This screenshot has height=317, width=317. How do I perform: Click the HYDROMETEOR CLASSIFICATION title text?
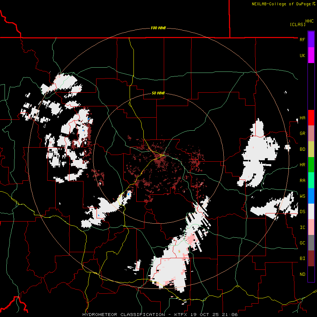pyautogui.click(x=124, y=315)
